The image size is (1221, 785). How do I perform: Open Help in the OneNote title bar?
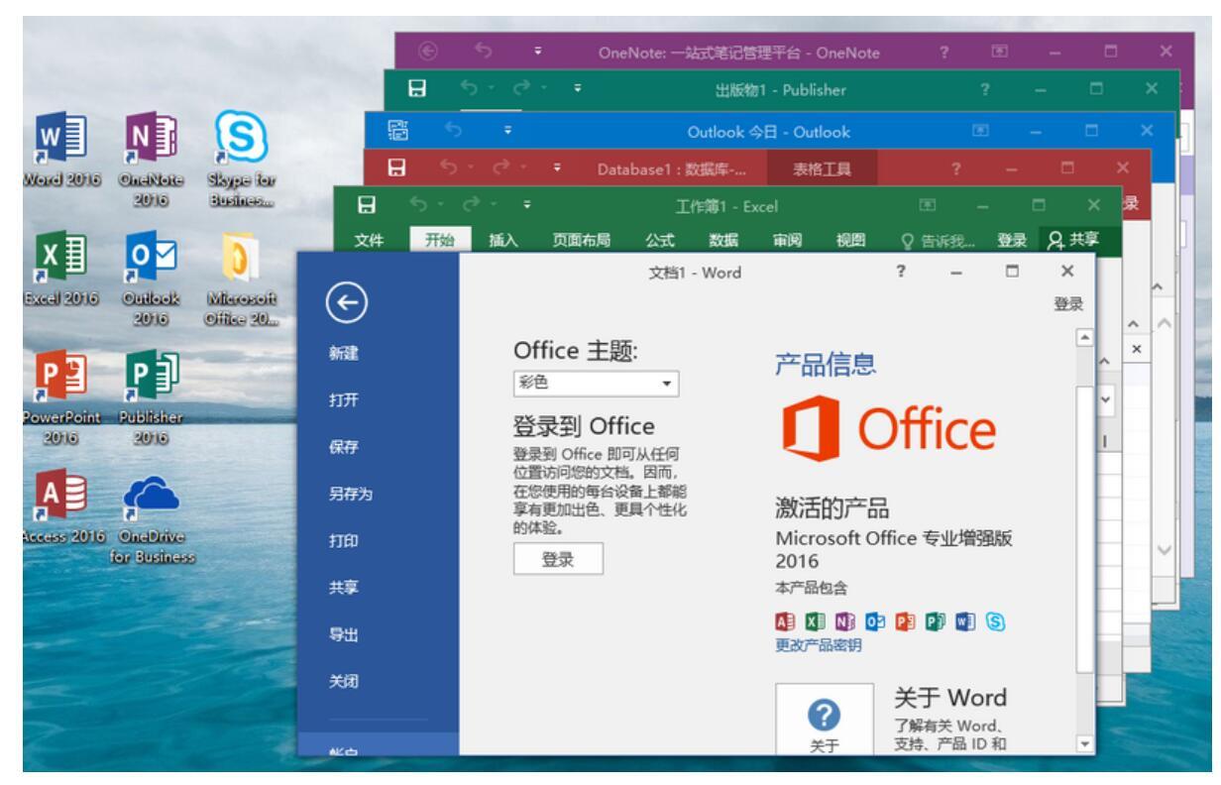click(943, 51)
